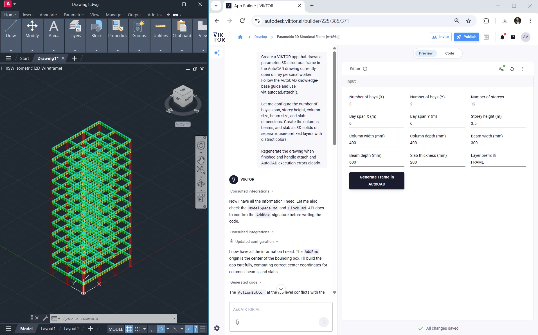Screen dimensions: 538x335
Task: Open the environment preview icon next to Publish
Action: coord(486,37)
